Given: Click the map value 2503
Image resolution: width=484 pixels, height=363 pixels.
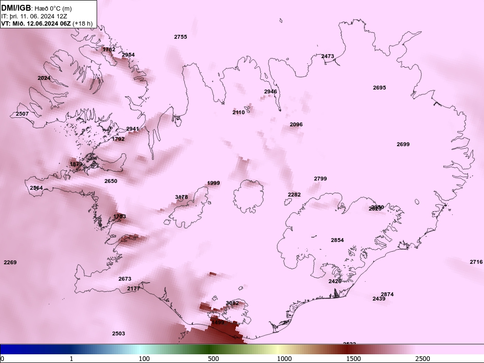Looking at the screenshot, I should [119, 333].
